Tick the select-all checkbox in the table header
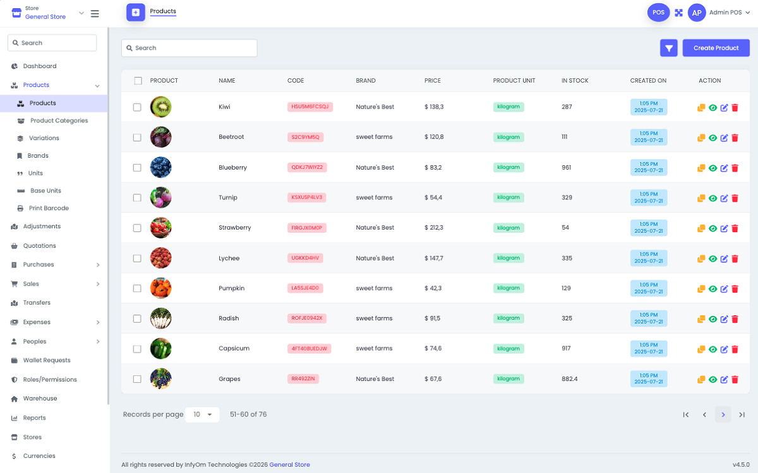 pyautogui.click(x=137, y=81)
